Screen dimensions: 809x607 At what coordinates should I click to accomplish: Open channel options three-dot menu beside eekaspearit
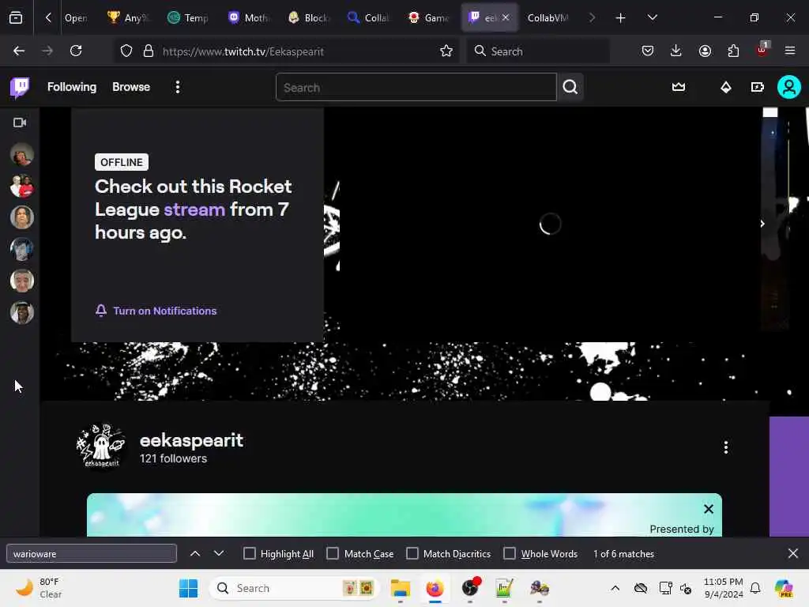click(726, 447)
